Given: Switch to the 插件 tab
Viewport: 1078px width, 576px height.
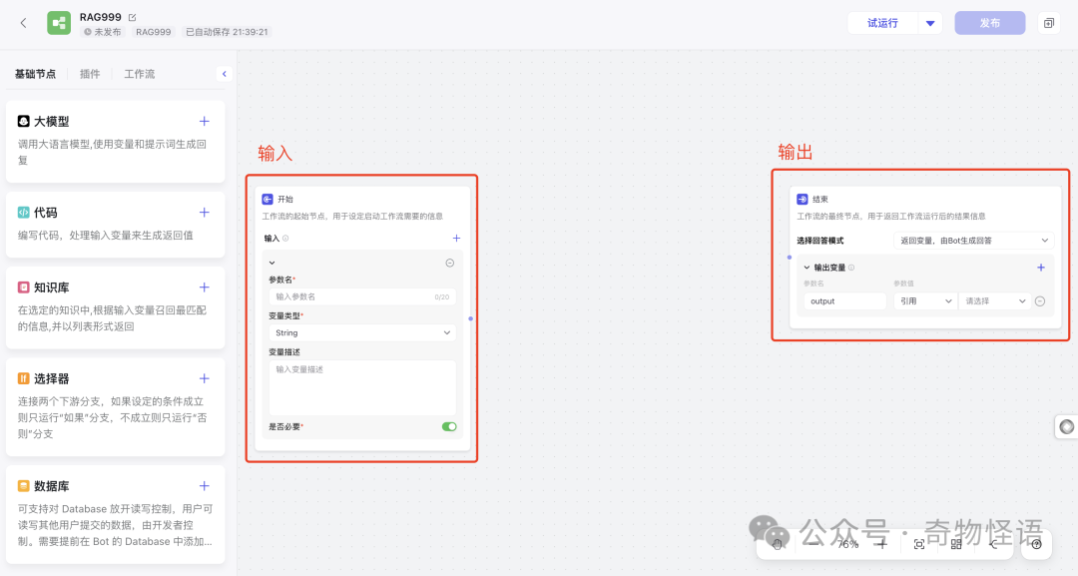Looking at the screenshot, I should click(x=90, y=74).
